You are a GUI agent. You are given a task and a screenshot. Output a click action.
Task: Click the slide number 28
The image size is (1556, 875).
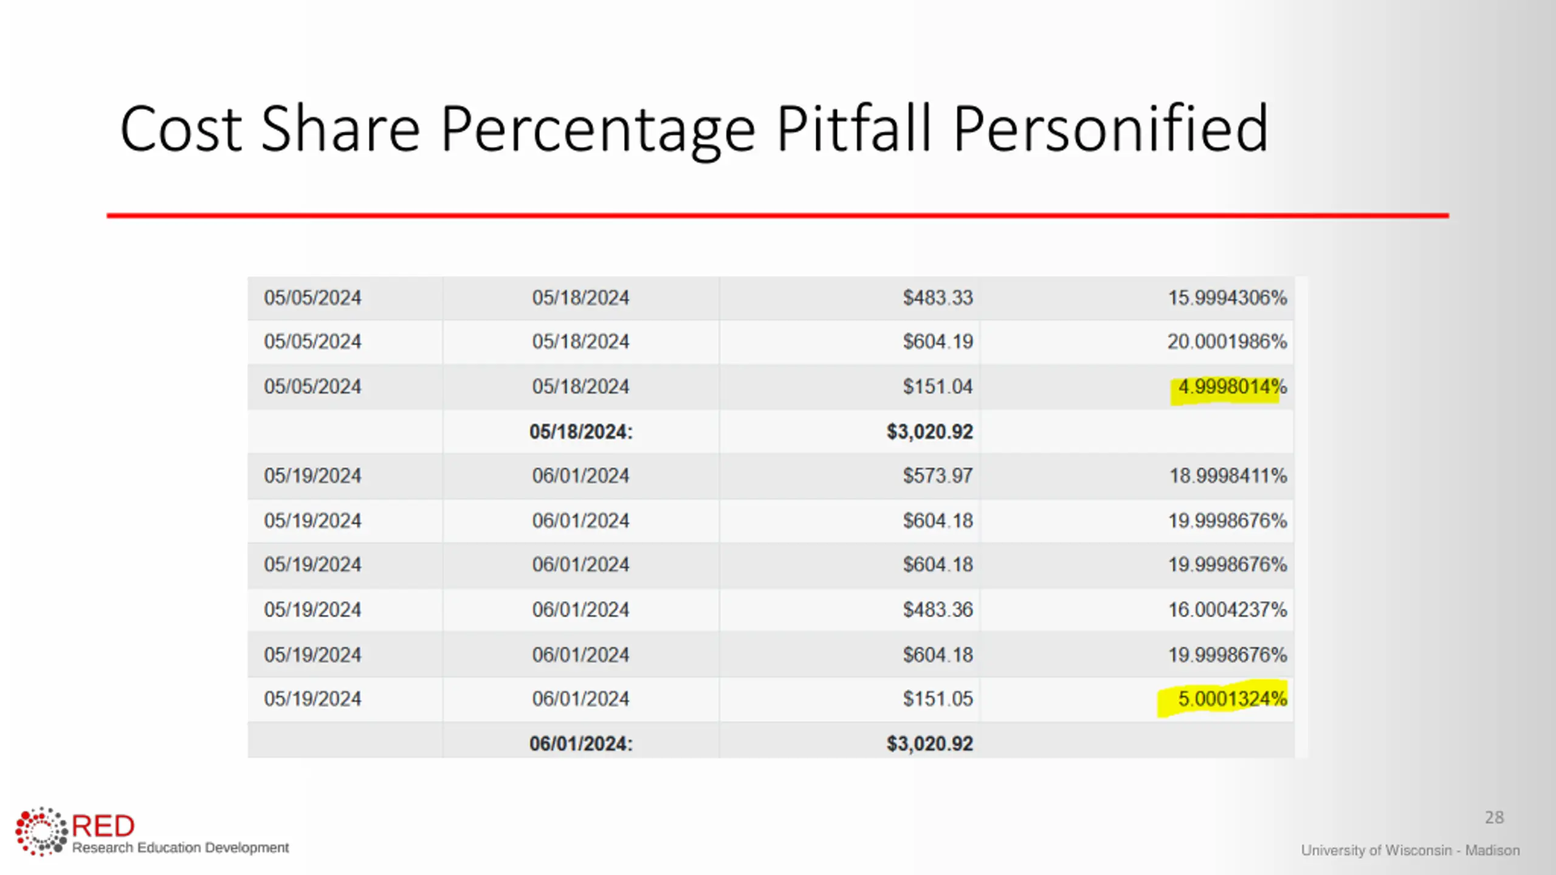click(x=1494, y=817)
